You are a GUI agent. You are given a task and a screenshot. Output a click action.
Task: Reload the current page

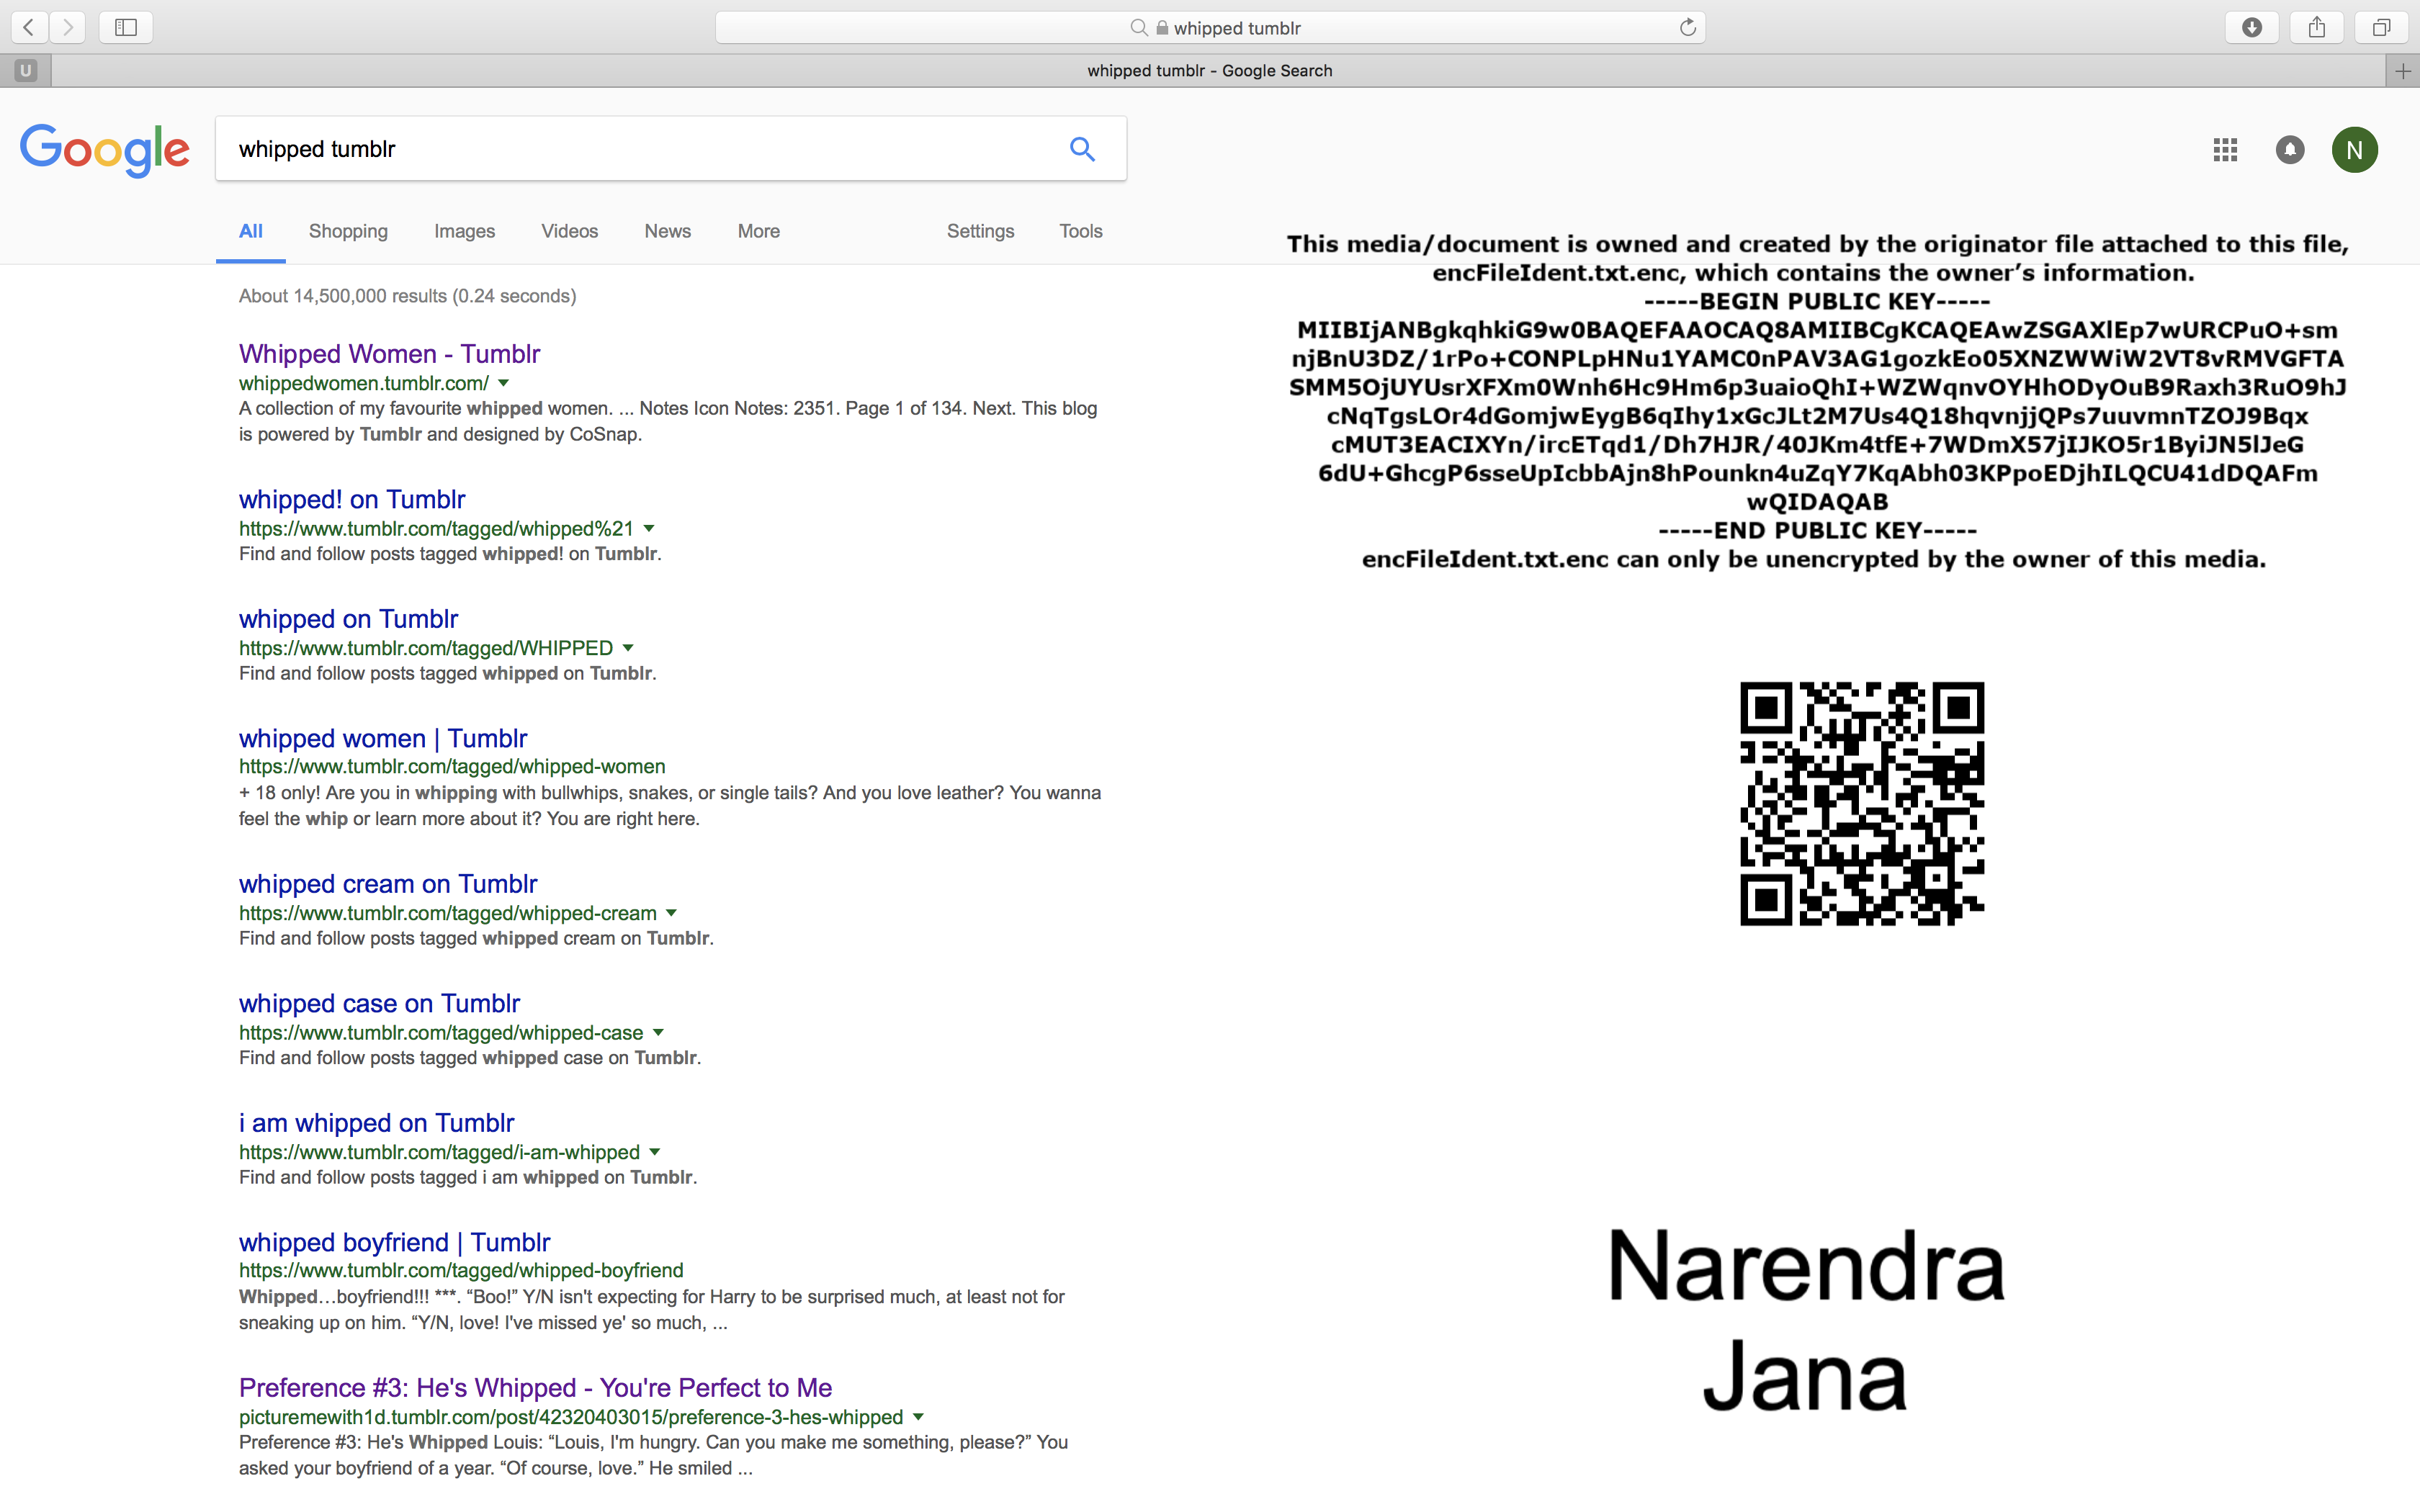1688,27
